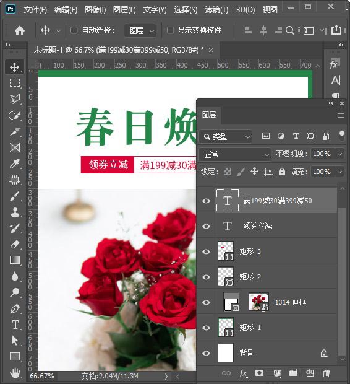Select the Quick Selection tool

click(x=15, y=115)
